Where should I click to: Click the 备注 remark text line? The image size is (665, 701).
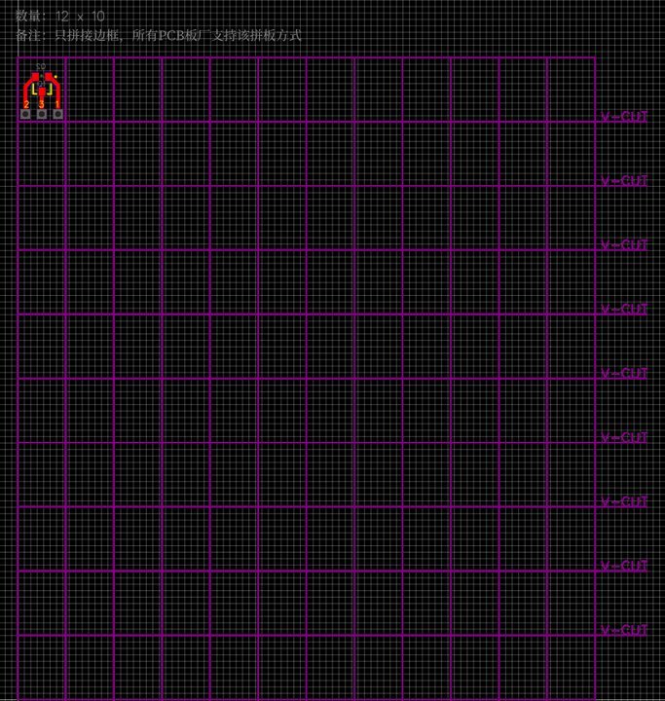[159, 35]
